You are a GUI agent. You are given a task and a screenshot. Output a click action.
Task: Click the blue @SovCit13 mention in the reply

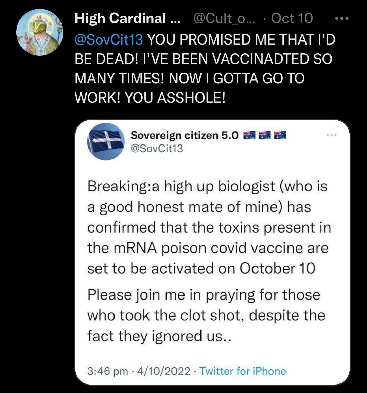(109, 40)
